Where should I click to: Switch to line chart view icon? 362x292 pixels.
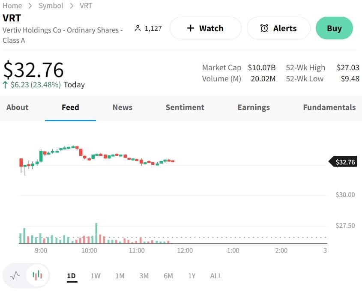click(x=15, y=275)
